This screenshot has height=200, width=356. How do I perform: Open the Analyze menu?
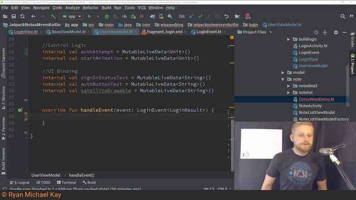[72, 8]
